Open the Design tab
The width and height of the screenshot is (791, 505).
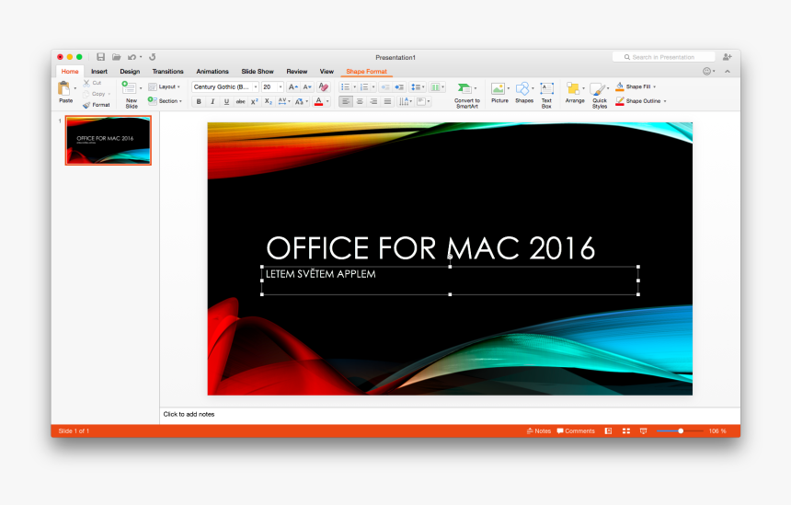[x=130, y=71]
